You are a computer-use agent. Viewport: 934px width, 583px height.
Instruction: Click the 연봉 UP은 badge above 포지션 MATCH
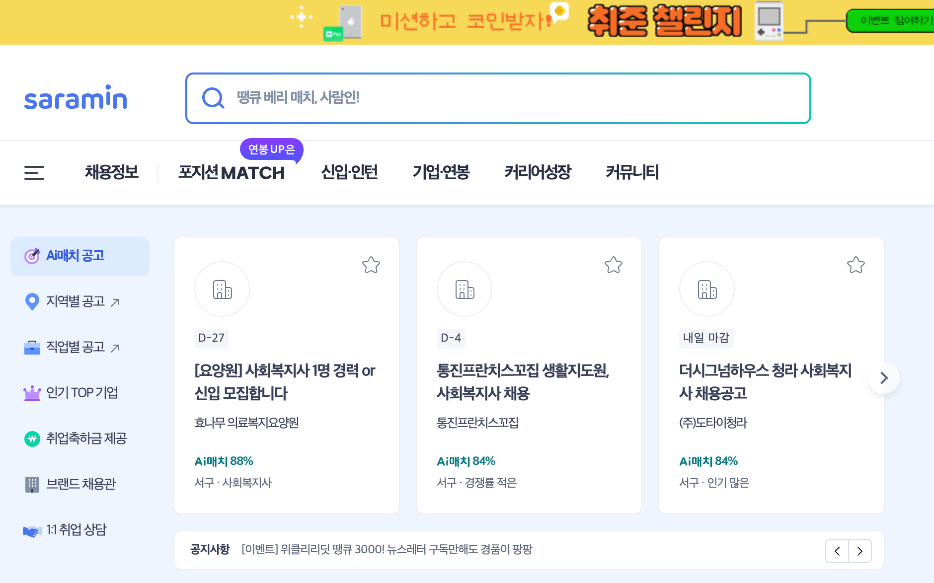tap(271, 148)
